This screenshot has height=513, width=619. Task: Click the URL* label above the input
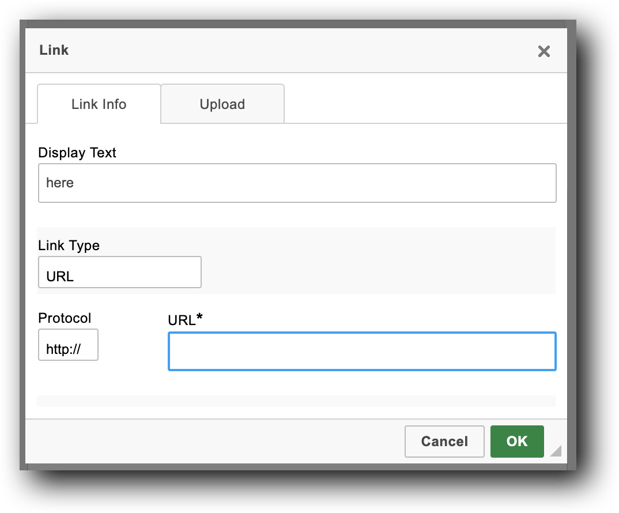[184, 319]
